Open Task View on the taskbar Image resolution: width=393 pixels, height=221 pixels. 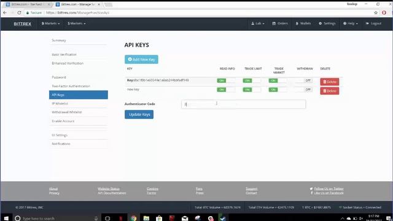[x=107, y=219]
